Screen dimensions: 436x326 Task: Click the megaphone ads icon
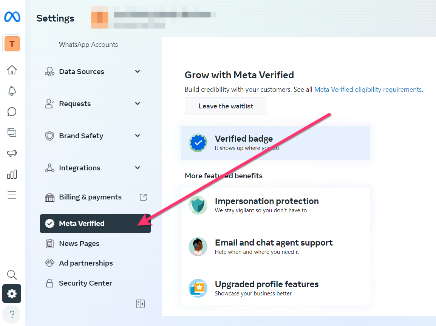pyautogui.click(x=12, y=153)
